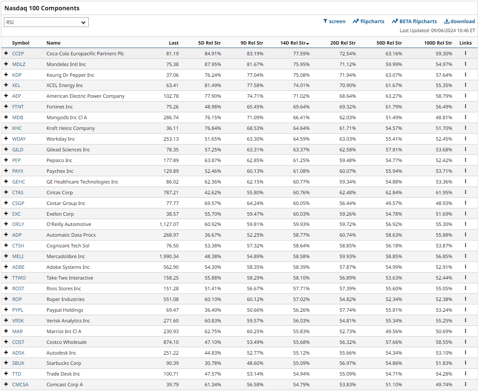Screen dimensions: 478x391
Task: Open the TTWO symbol link
Action: coord(19,278)
